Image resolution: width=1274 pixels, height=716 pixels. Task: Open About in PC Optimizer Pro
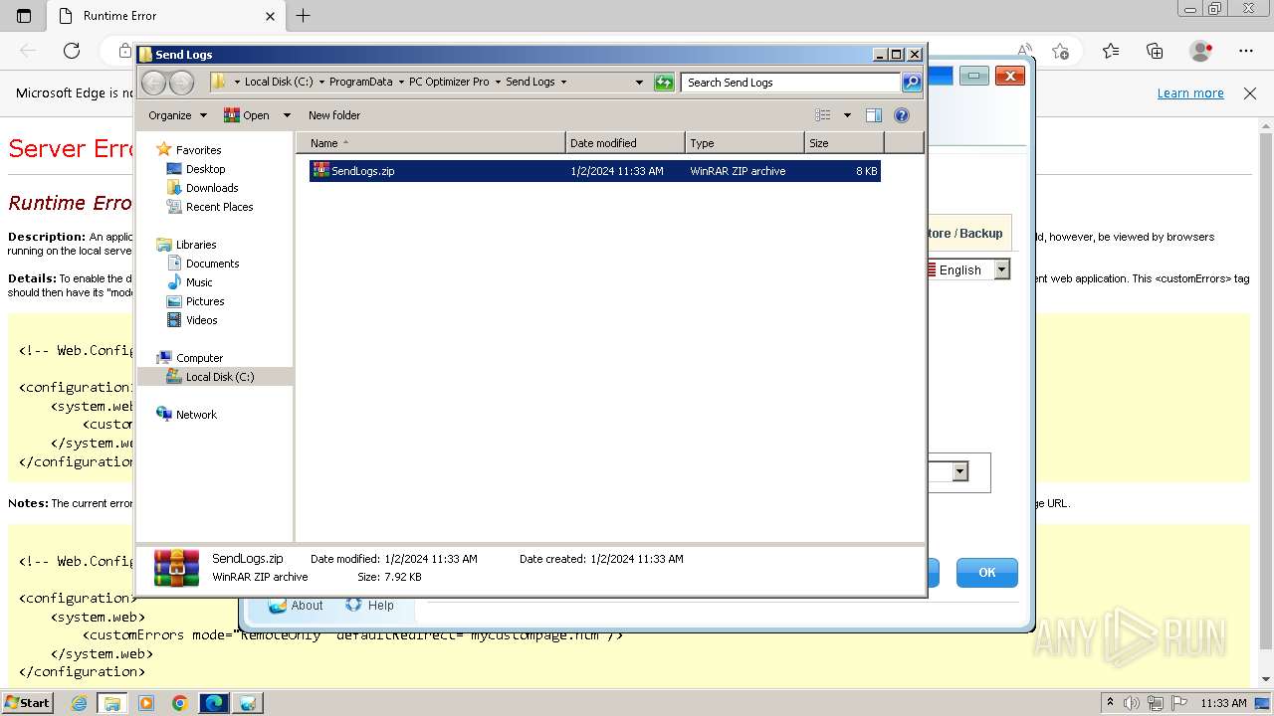[x=296, y=605]
